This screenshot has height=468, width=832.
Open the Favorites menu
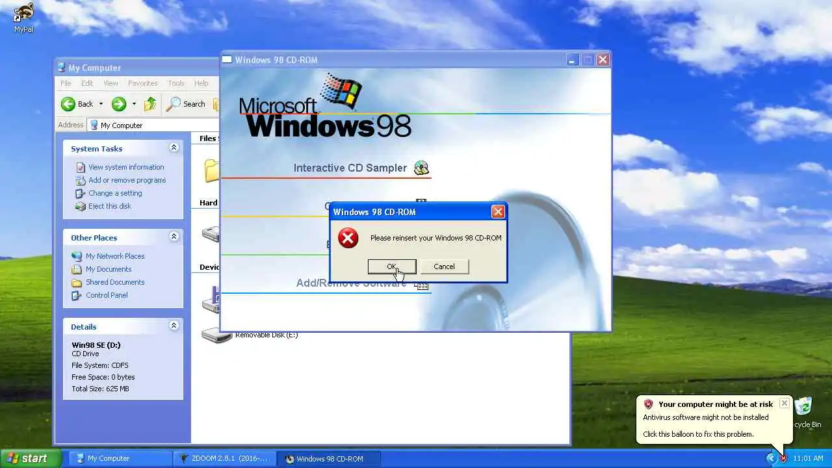click(143, 83)
